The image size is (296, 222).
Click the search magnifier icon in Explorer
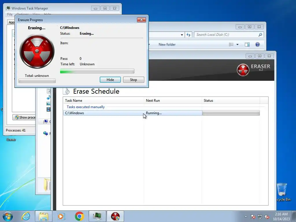(260, 35)
